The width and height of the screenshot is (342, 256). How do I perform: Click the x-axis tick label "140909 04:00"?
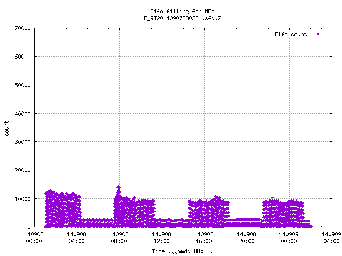click(331, 238)
